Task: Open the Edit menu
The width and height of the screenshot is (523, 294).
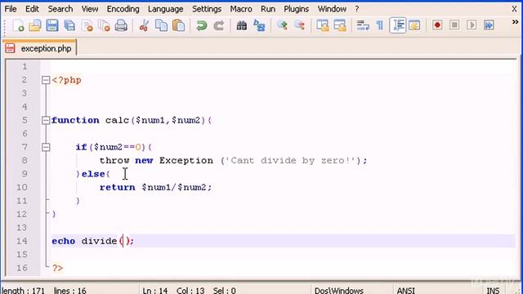Action: 32,9
